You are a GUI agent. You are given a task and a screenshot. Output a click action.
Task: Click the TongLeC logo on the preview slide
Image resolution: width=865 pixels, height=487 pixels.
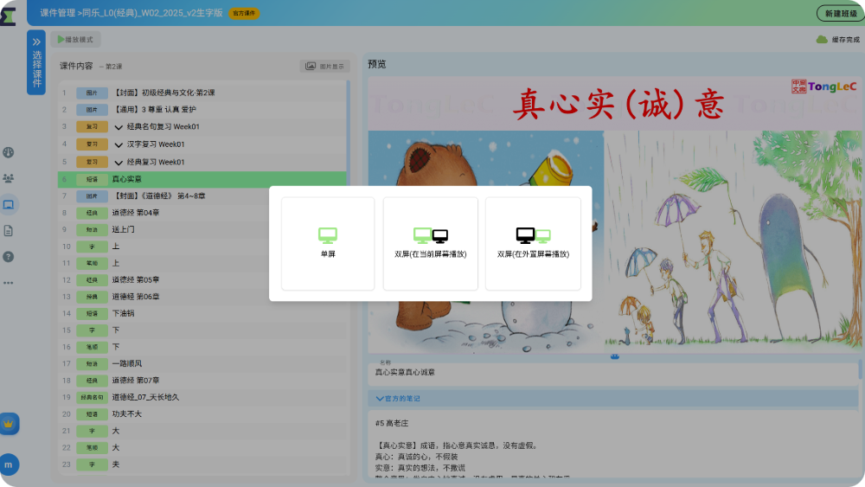(823, 87)
